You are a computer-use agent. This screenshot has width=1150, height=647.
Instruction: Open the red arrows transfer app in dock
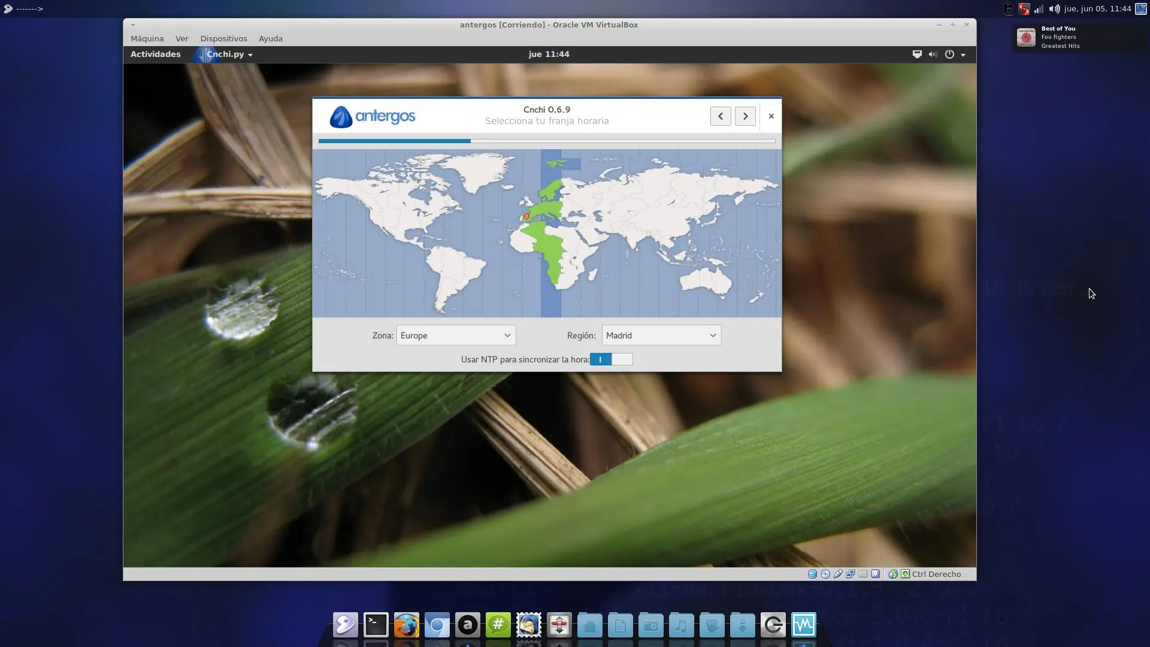559,625
